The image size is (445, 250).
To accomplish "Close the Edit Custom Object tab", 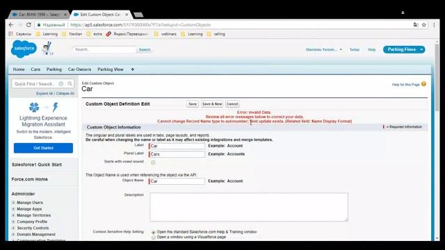I will tap(127, 15).
